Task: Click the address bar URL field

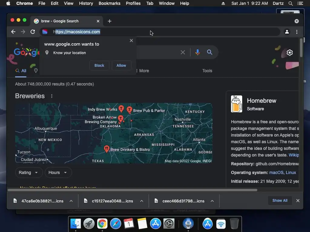Action: click(160, 32)
